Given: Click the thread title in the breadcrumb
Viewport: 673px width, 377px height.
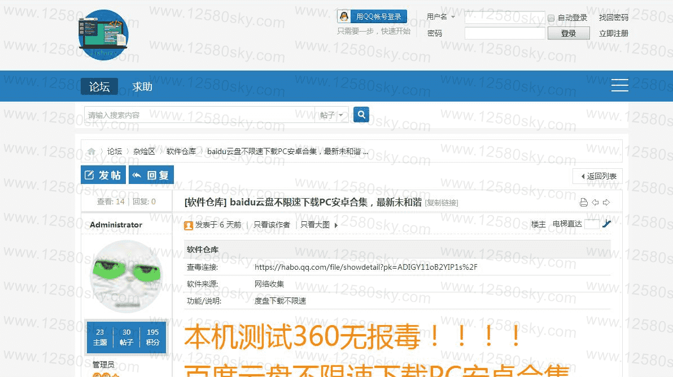Looking at the screenshot, I should click(287, 151).
